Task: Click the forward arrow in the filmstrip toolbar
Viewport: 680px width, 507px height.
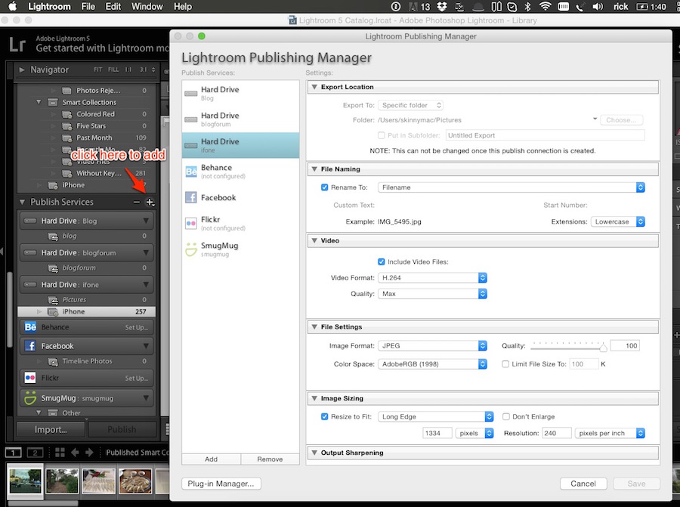Action: coord(89,453)
